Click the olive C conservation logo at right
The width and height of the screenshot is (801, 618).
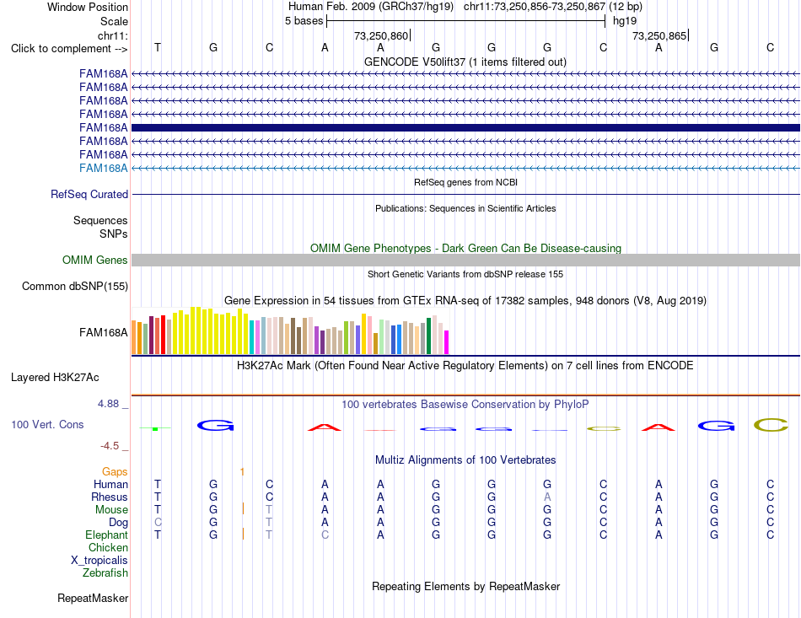(771, 425)
